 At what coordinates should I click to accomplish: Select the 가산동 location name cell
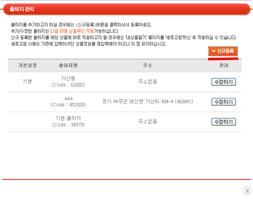[x=68, y=78]
